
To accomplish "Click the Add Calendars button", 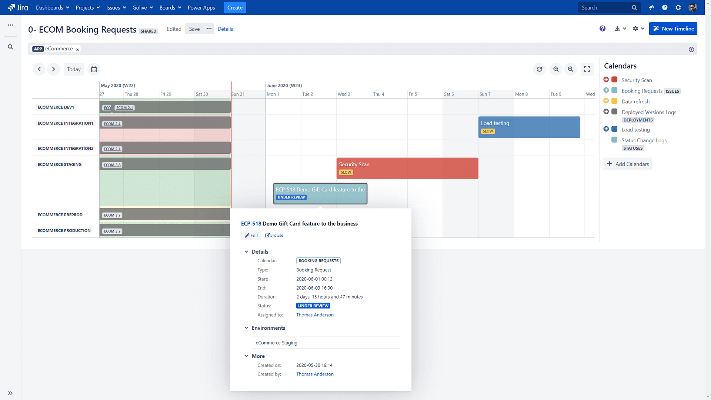I will pyautogui.click(x=627, y=164).
